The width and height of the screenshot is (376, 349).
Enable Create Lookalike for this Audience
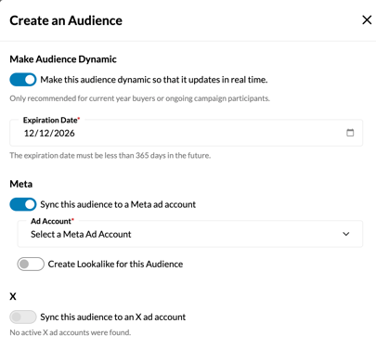pyautogui.click(x=31, y=265)
